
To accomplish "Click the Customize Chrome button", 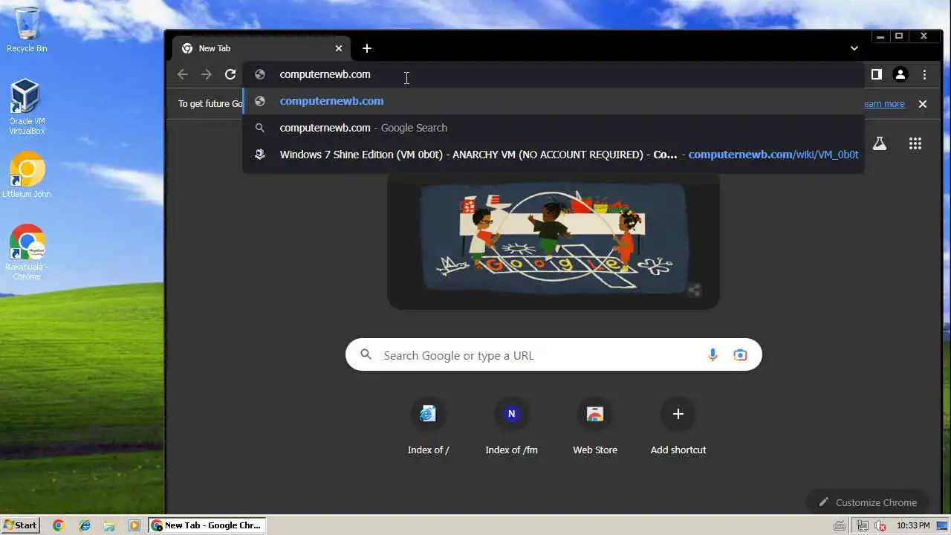I will coord(867,502).
